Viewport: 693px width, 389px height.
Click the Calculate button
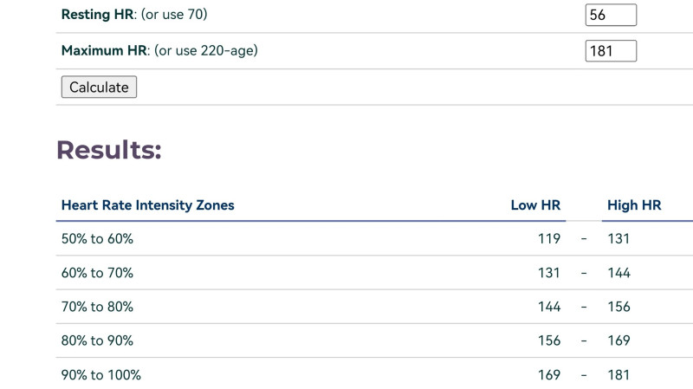(x=99, y=88)
